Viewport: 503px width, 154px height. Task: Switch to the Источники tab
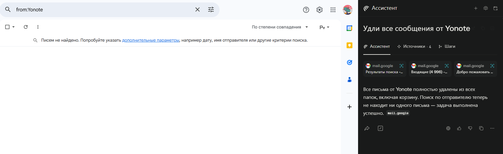pyautogui.click(x=414, y=47)
